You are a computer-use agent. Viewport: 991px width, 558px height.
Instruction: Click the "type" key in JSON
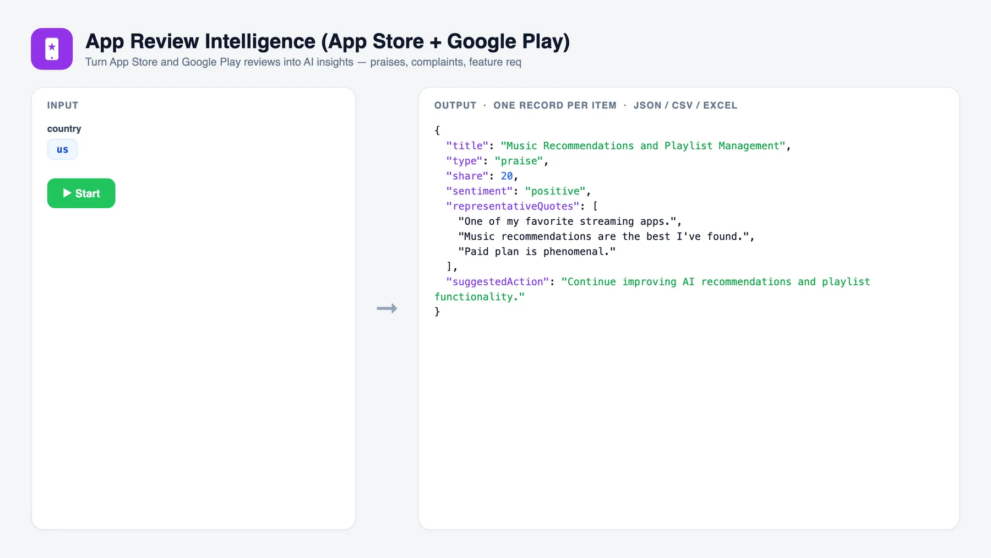pyautogui.click(x=464, y=161)
